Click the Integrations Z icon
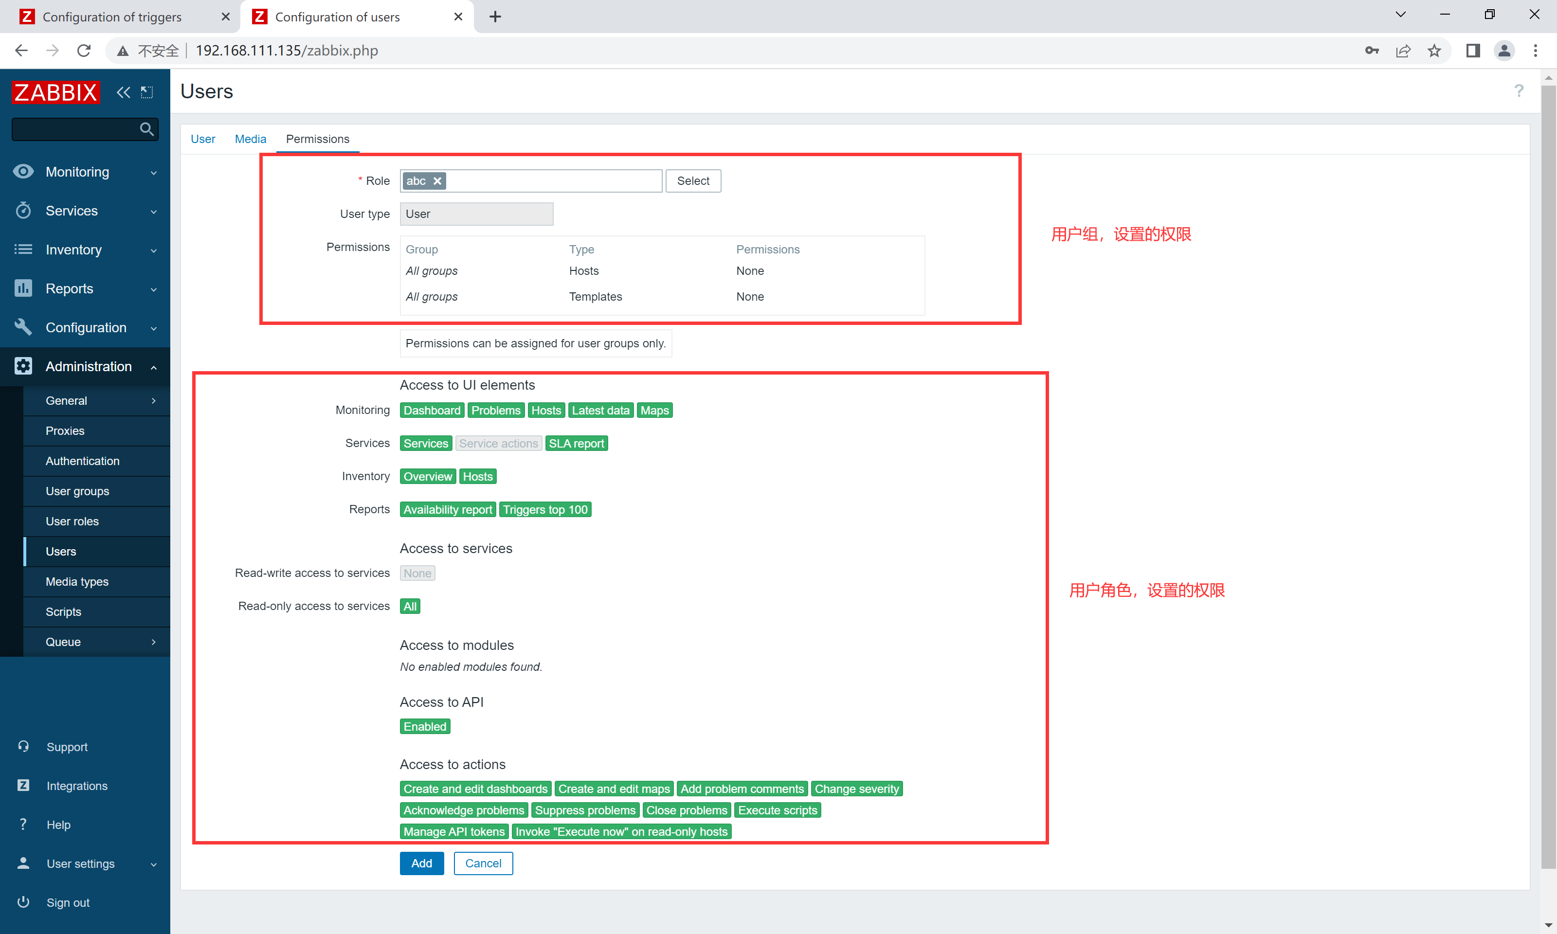The image size is (1557, 934). 23,785
